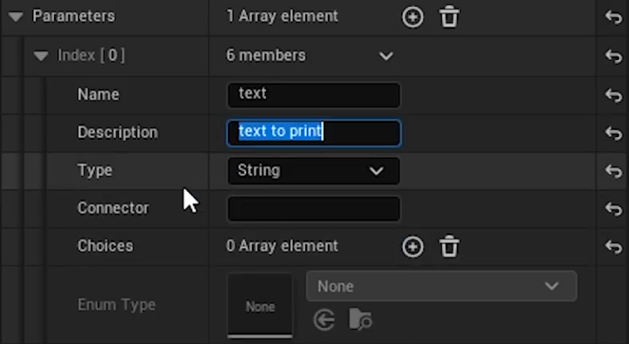
Task: Collapse the Index [0] entry
Action: point(41,56)
